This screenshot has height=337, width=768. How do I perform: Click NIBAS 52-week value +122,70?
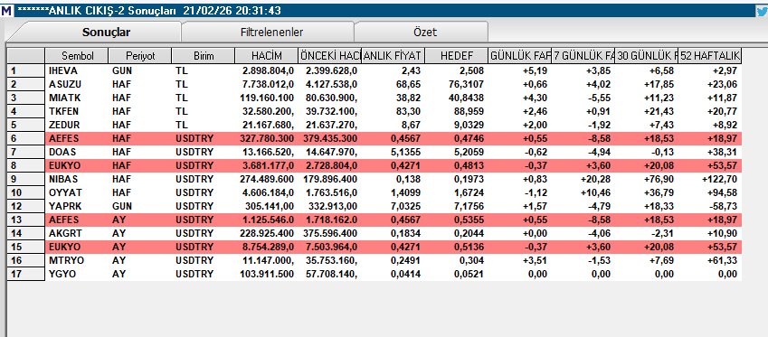720,179
